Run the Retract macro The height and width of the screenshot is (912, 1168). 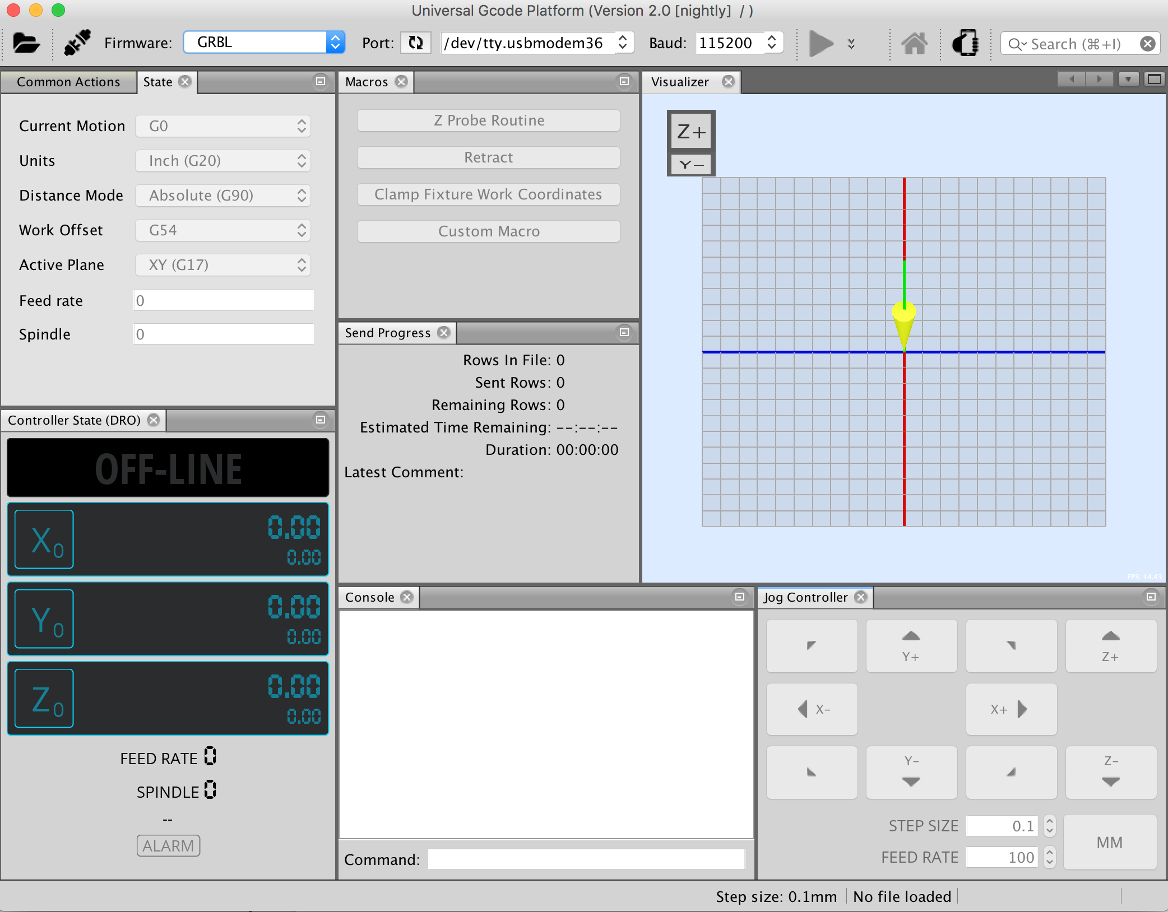pyautogui.click(x=488, y=157)
